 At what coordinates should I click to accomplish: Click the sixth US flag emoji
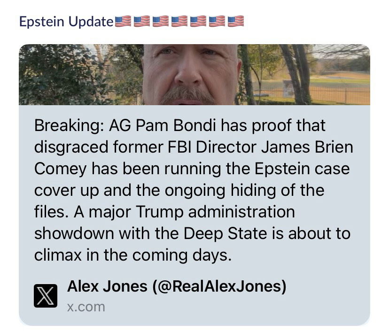[x=217, y=22]
